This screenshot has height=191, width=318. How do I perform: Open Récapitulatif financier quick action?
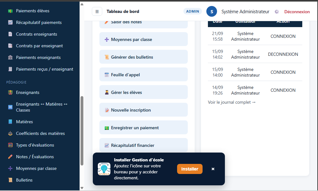pyautogui.click(x=143, y=145)
